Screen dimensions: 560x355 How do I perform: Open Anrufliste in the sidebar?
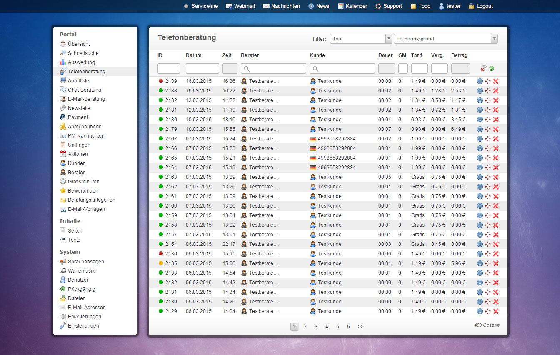(x=78, y=81)
